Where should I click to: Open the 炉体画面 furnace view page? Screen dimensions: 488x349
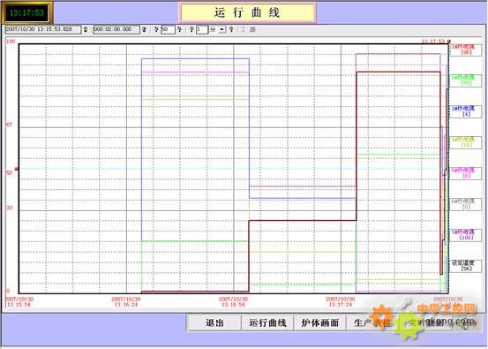(320, 322)
